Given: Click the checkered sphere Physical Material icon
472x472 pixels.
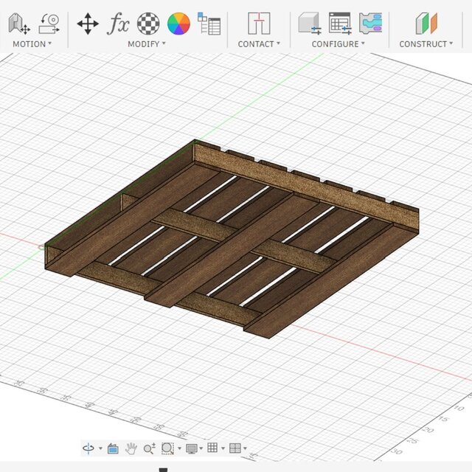Looking at the screenshot, I should pos(148,24).
